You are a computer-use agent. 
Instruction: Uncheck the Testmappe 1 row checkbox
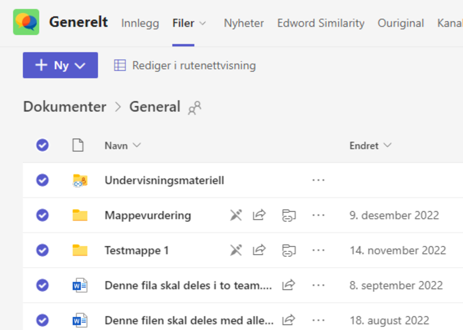point(42,251)
